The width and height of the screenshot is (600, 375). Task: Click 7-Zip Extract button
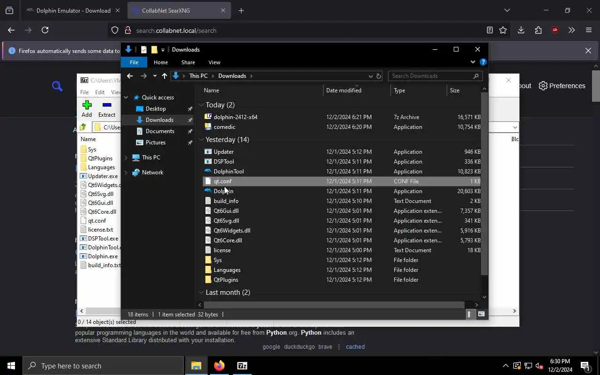coord(107,109)
